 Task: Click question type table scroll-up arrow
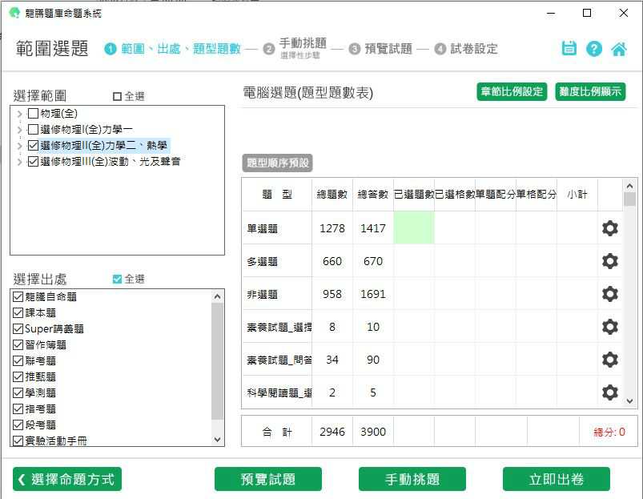pos(630,186)
